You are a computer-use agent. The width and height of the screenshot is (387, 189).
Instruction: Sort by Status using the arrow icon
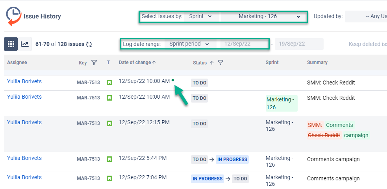(211, 63)
